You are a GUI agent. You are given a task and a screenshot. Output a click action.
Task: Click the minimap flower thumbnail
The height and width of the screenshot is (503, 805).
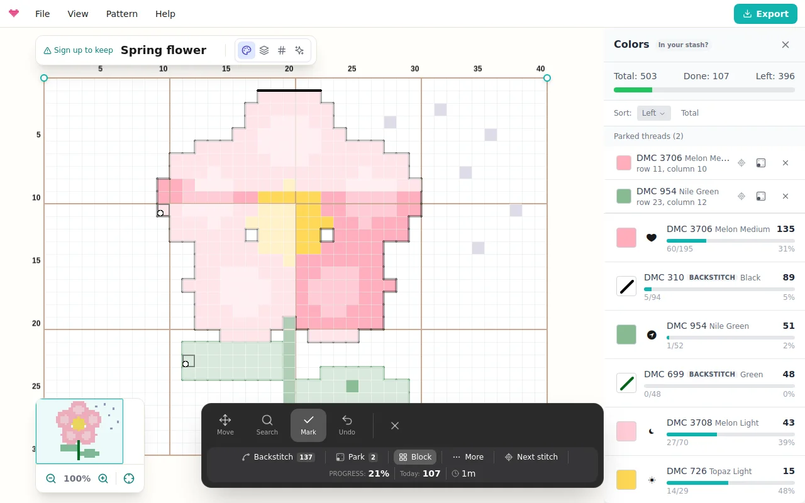79,431
